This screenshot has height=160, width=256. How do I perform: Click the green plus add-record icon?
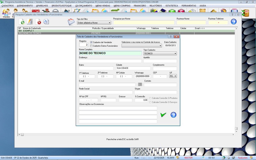click(22, 22)
